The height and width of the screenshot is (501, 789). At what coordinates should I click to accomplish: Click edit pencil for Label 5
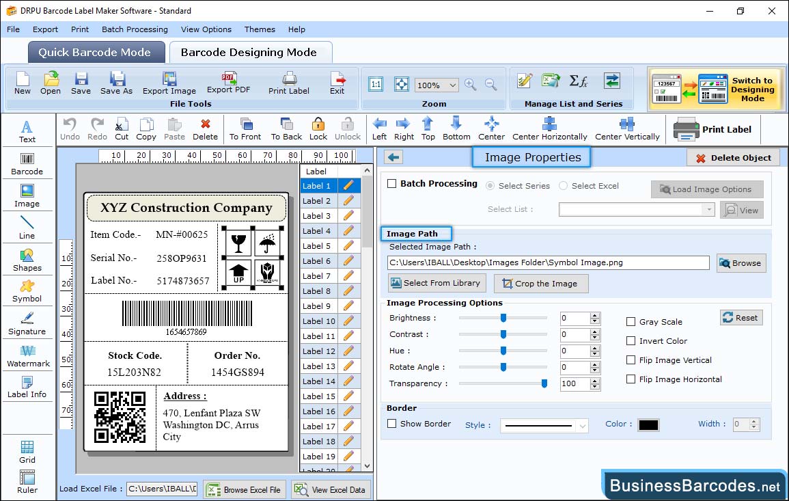coord(348,246)
